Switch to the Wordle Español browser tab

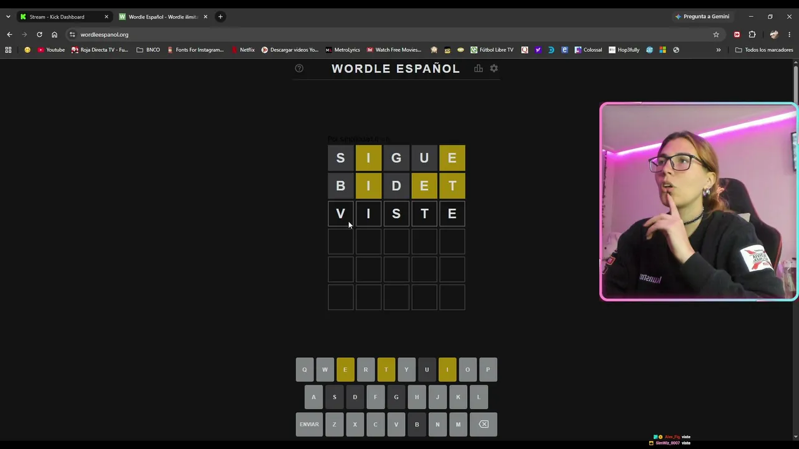coord(164,17)
